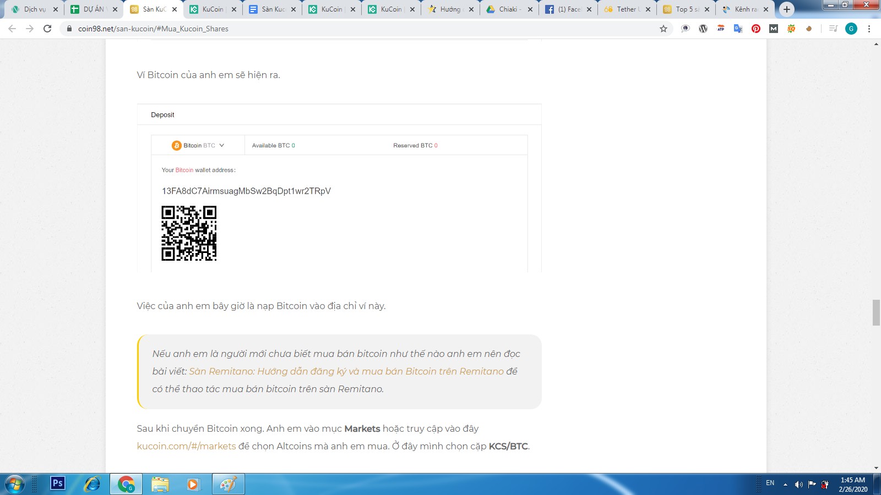881x495 pixels.
Task: Open the ATP extension icon
Action: 721,29
